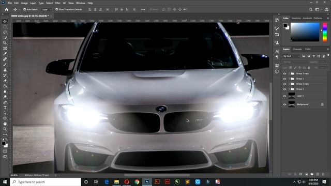Select the Dodge tool
The image size is (331, 186).
(5, 97)
